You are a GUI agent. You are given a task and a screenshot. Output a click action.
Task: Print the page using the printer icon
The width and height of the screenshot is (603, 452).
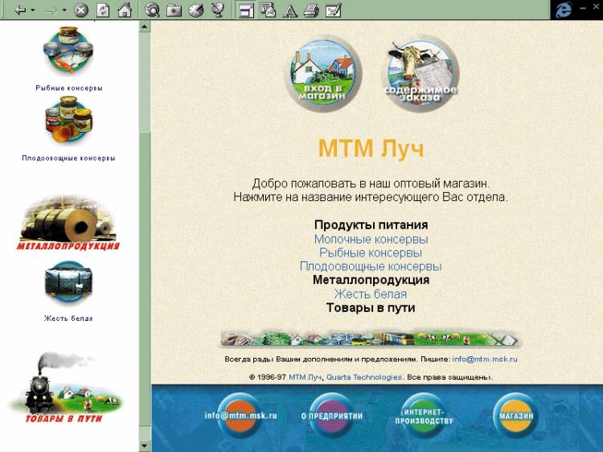point(312,10)
